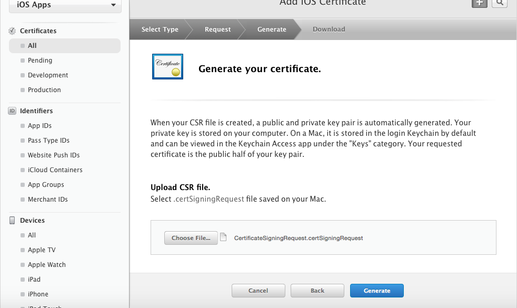Viewport: 517px width, 308px height.
Task: Select All under Devices
Action: pyautogui.click(x=32, y=235)
